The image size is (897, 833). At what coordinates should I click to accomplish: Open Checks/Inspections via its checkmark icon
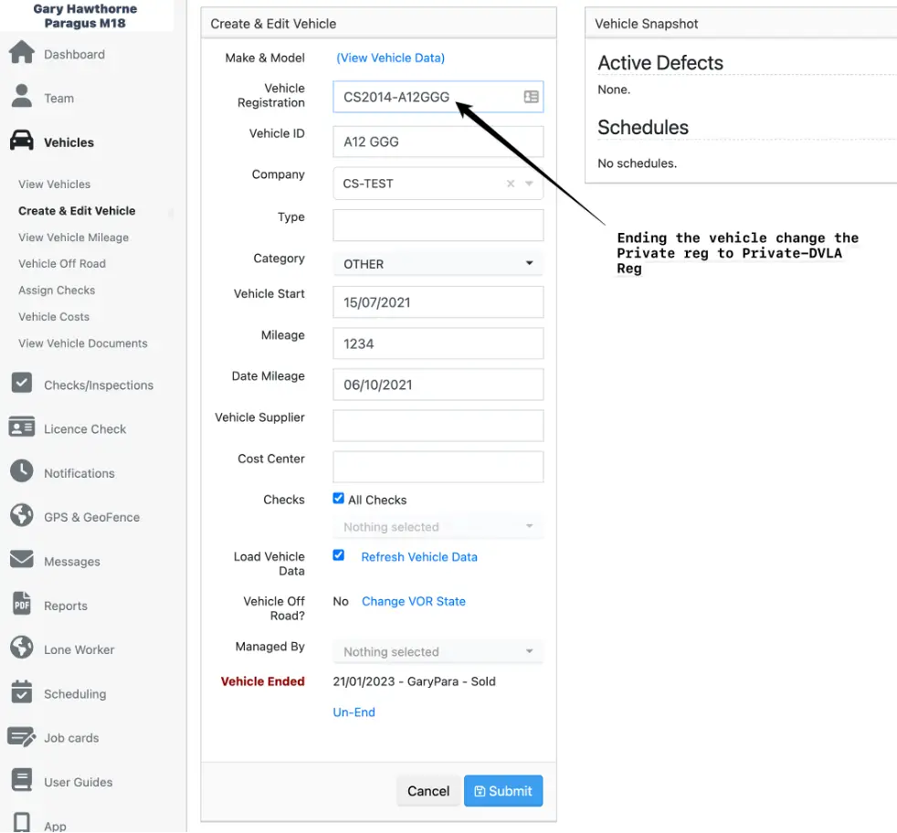tap(22, 384)
